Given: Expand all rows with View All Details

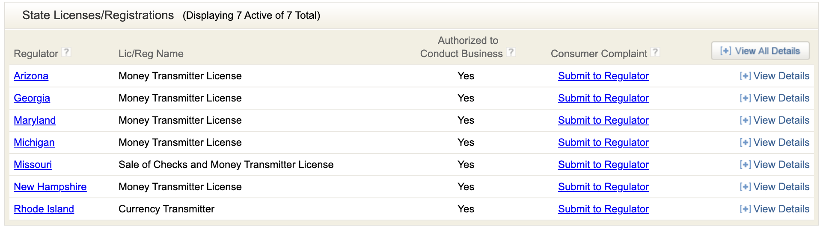Looking at the screenshot, I should point(760,51).
